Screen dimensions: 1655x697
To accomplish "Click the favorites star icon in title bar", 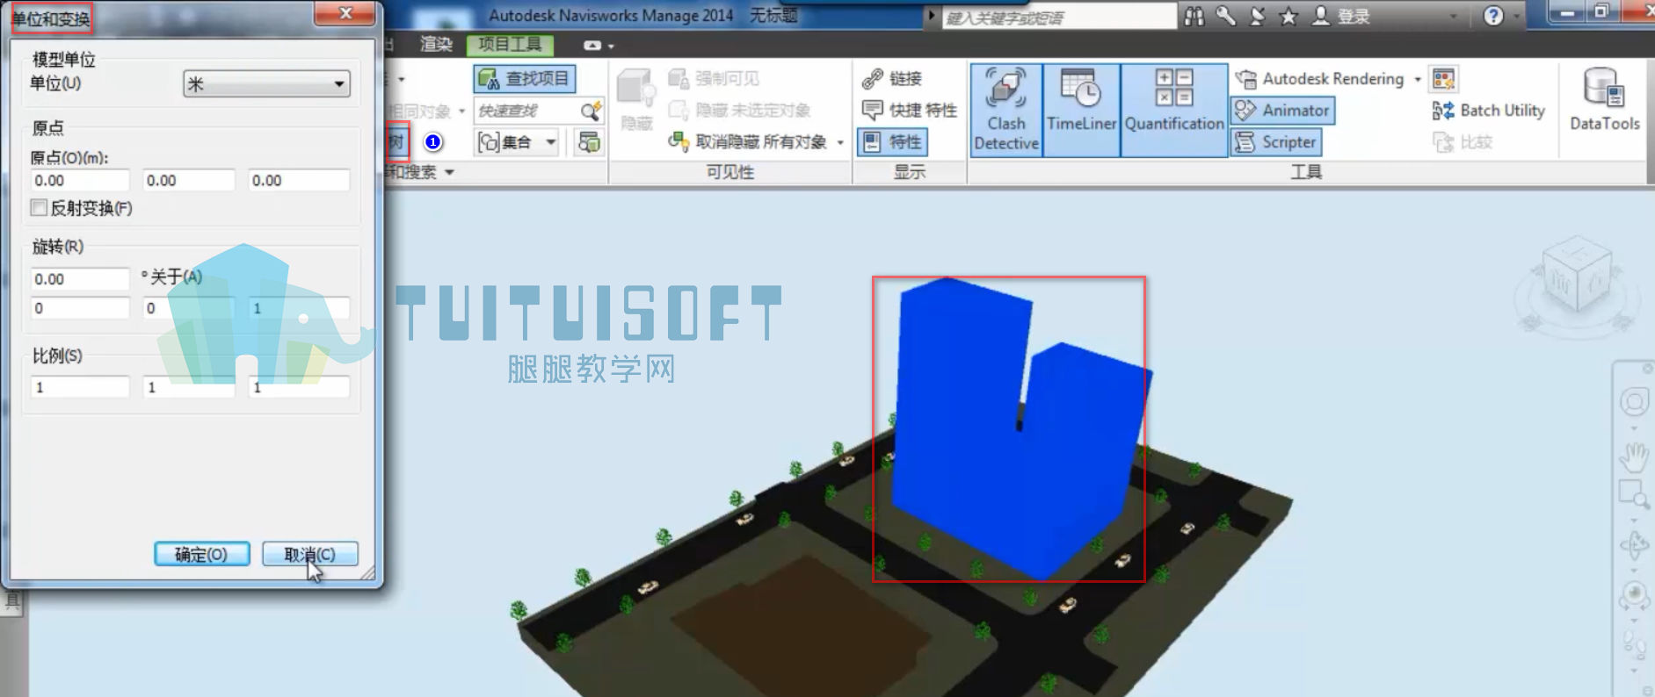I will coord(1288,16).
